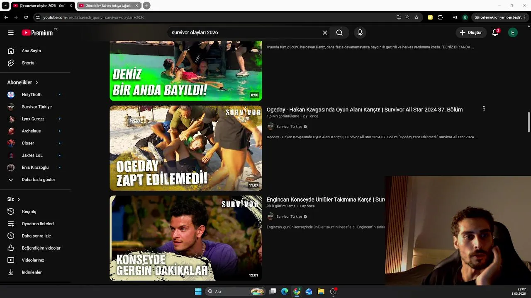This screenshot has width=531, height=298.
Task: Open Chrome profile E avatar
Action: tap(465, 17)
